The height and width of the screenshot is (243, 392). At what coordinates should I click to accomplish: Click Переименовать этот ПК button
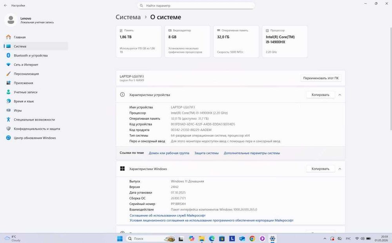pyautogui.click(x=321, y=78)
